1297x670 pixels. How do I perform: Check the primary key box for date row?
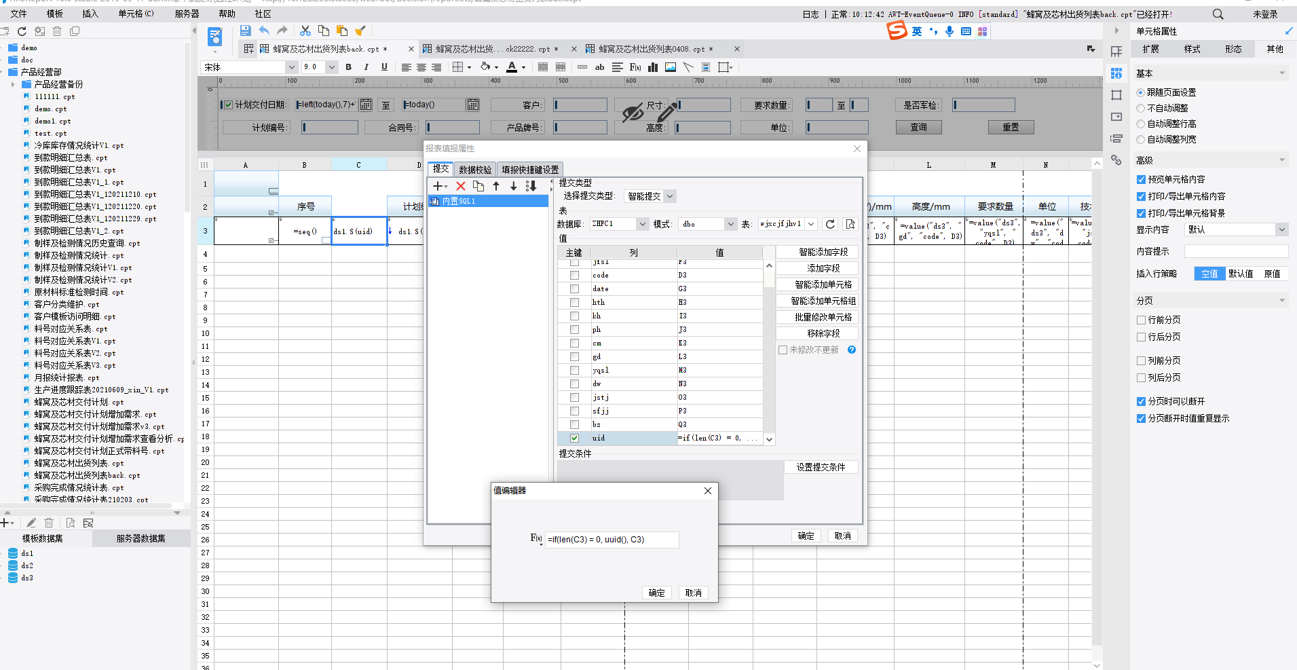point(575,289)
